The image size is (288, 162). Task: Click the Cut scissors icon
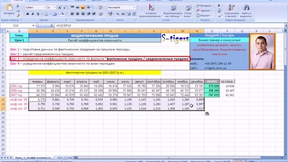[x=18, y=6]
